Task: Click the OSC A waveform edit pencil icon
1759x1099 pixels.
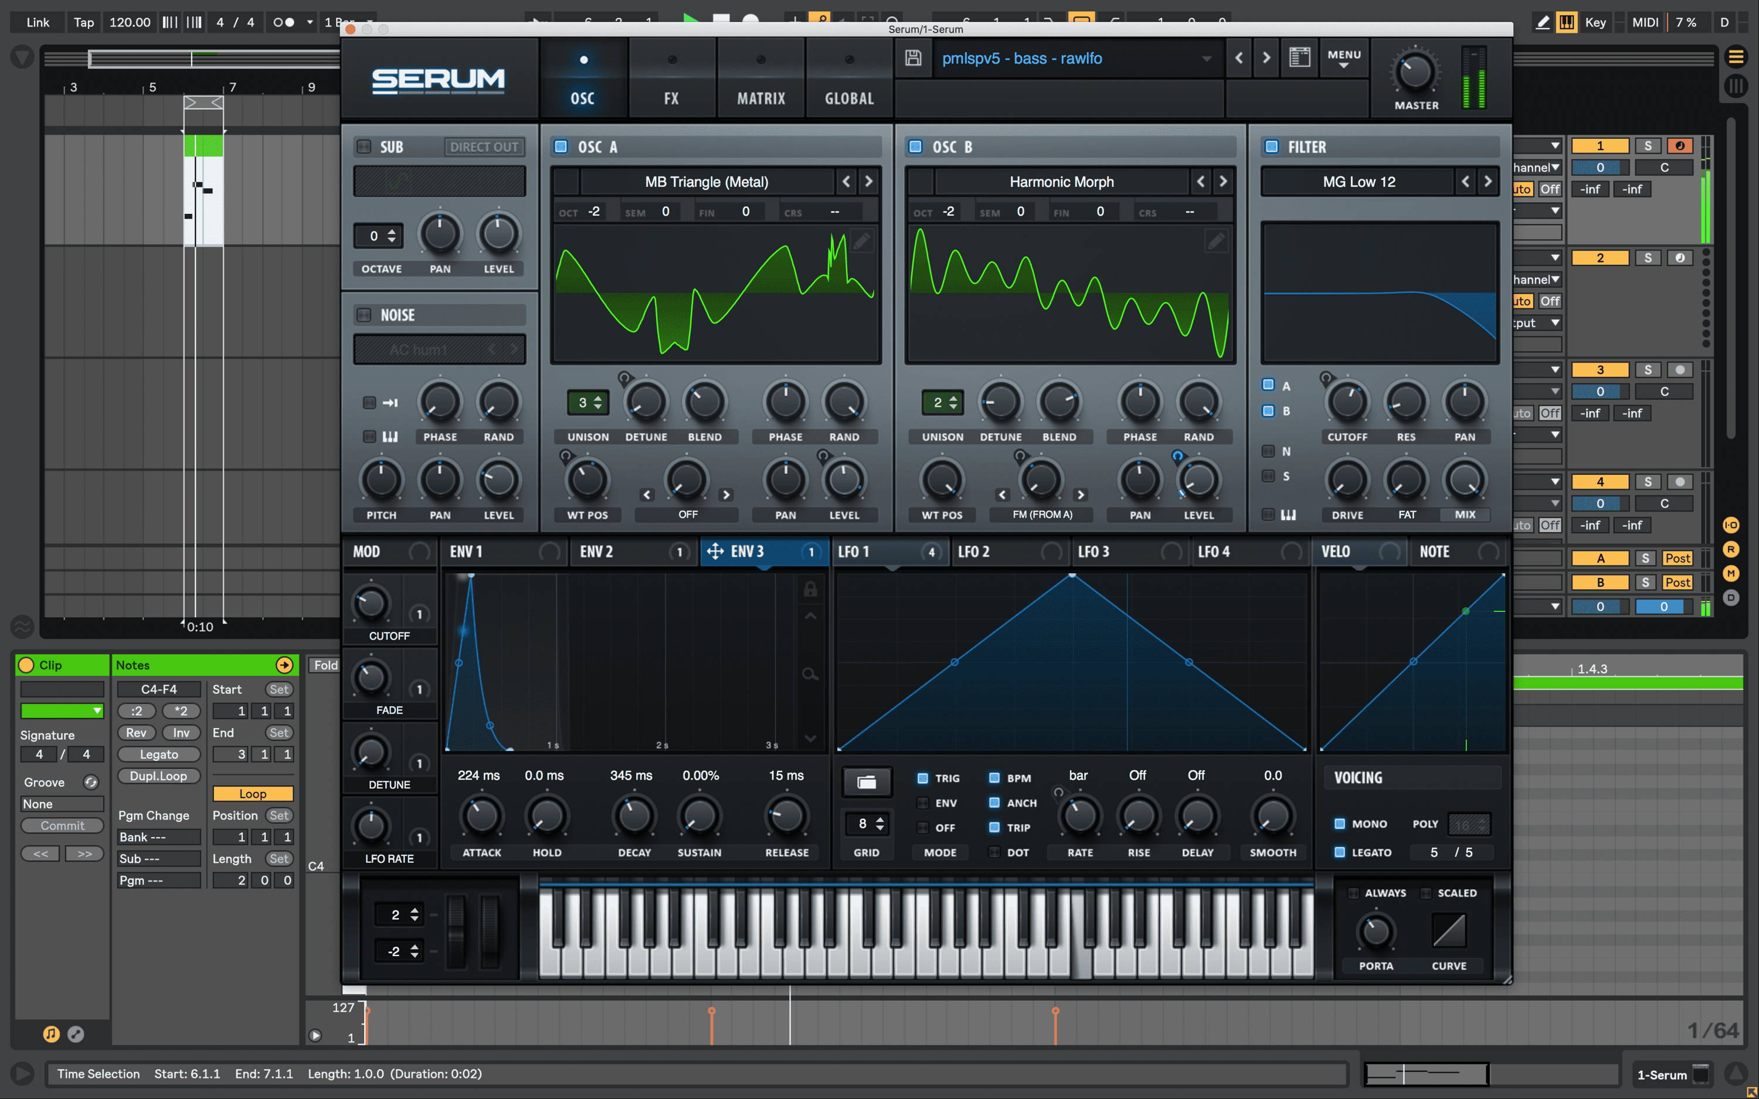Action: 861,240
